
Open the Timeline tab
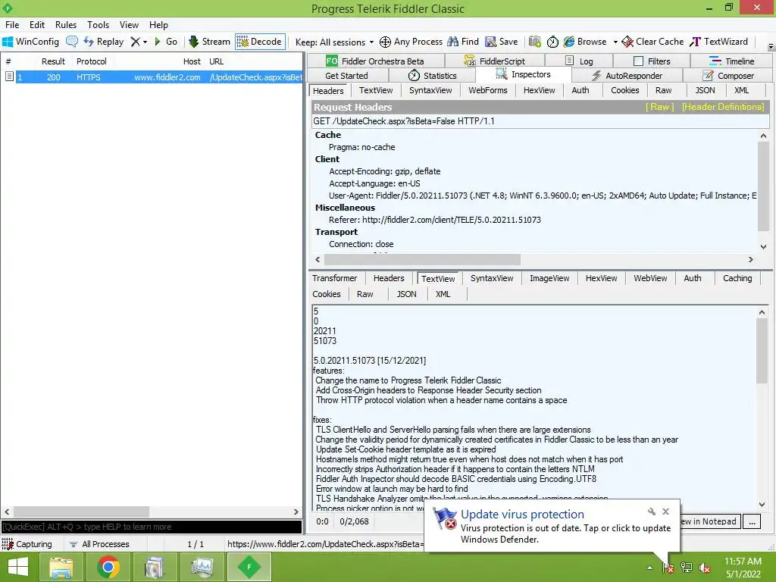click(731, 61)
